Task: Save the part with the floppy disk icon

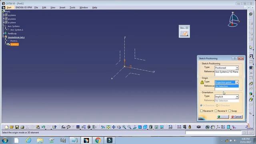Action: pos(17,127)
